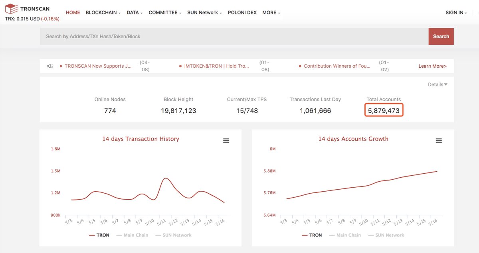Toggle SUN Network in Accounts Growth legend
This screenshot has height=253, width=479.
tap(386, 235)
